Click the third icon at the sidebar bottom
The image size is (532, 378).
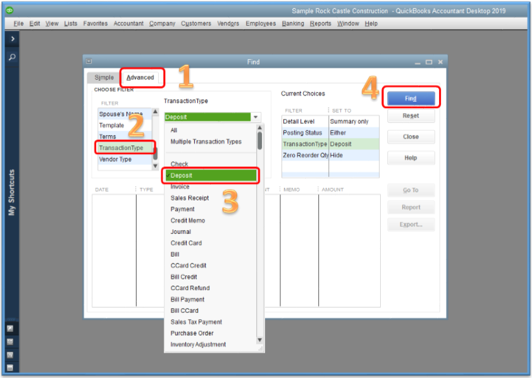[x=10, y=355]
